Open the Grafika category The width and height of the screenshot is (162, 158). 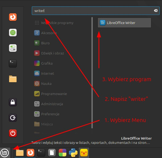47,63
